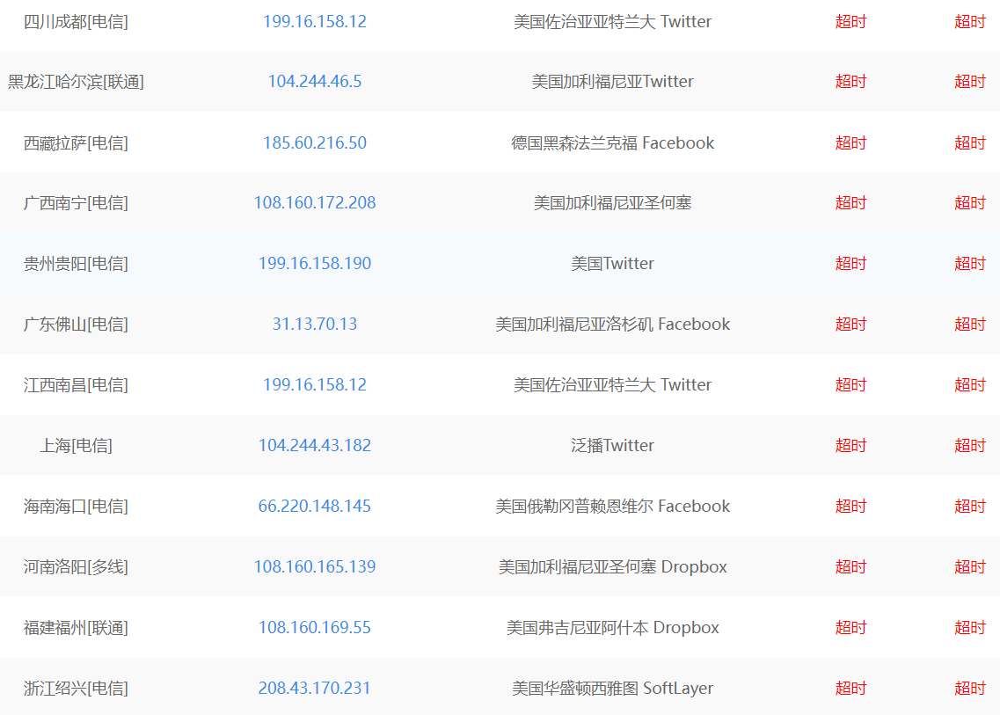Select the 美国加利福尼亚Twitter description
1000x715 pixels.
click(x=612, y=82)
